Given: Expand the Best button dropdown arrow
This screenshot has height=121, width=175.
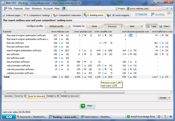Looking at the screenshot, I should tap(142, 26).
